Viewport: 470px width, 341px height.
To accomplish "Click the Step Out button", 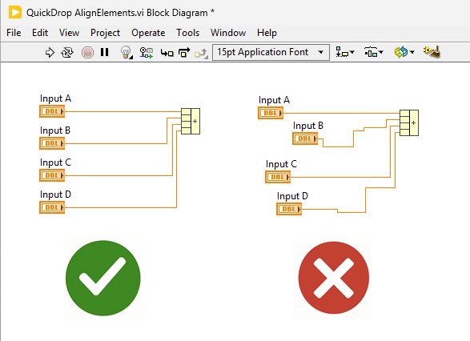I will point(201,53).
